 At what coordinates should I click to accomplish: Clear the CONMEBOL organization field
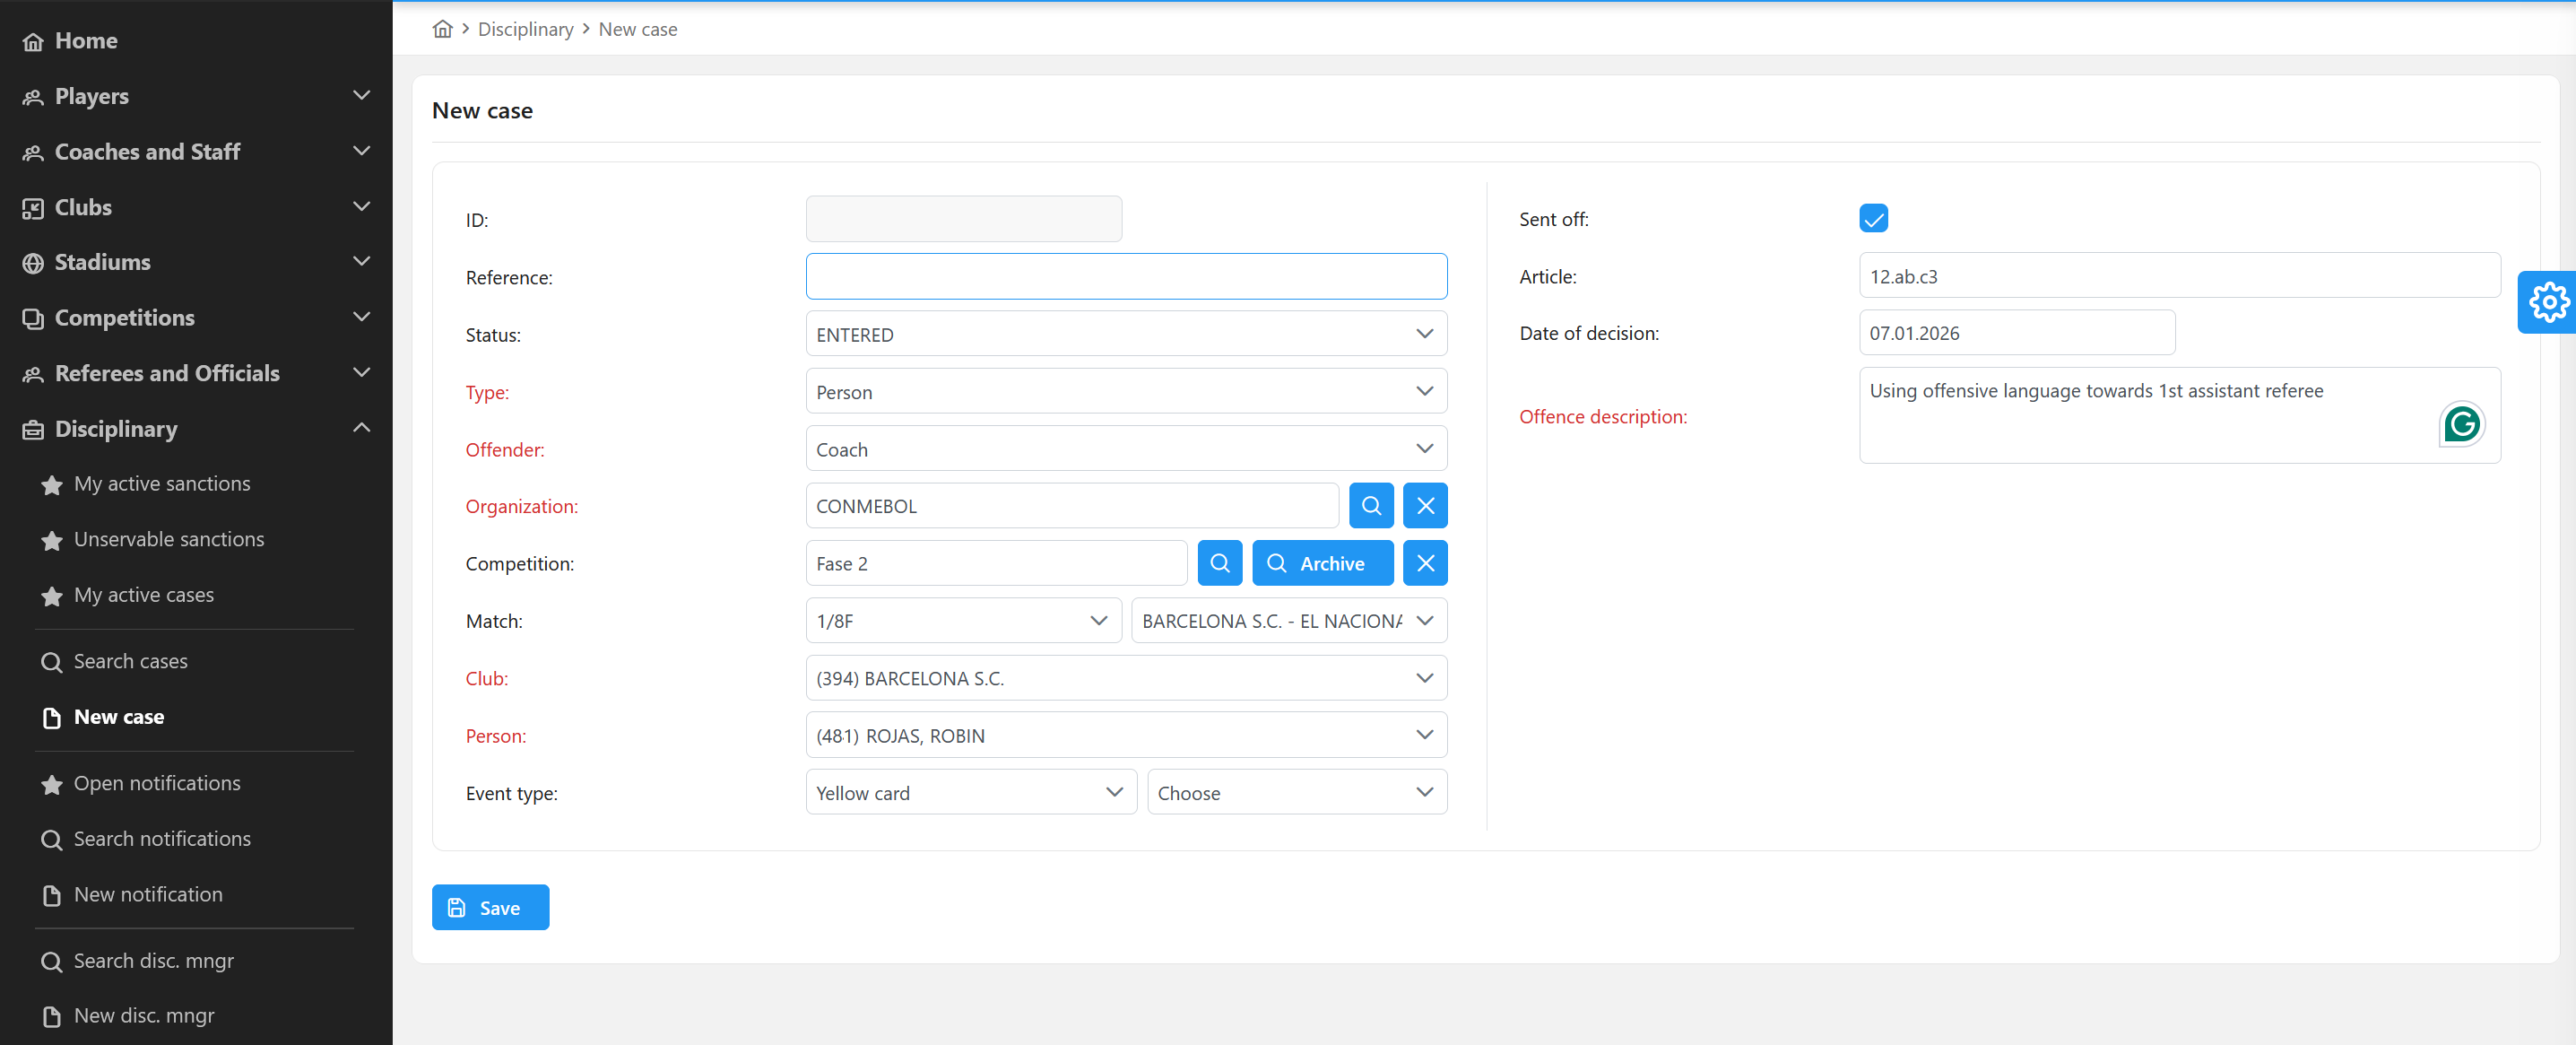point(1425,506)
